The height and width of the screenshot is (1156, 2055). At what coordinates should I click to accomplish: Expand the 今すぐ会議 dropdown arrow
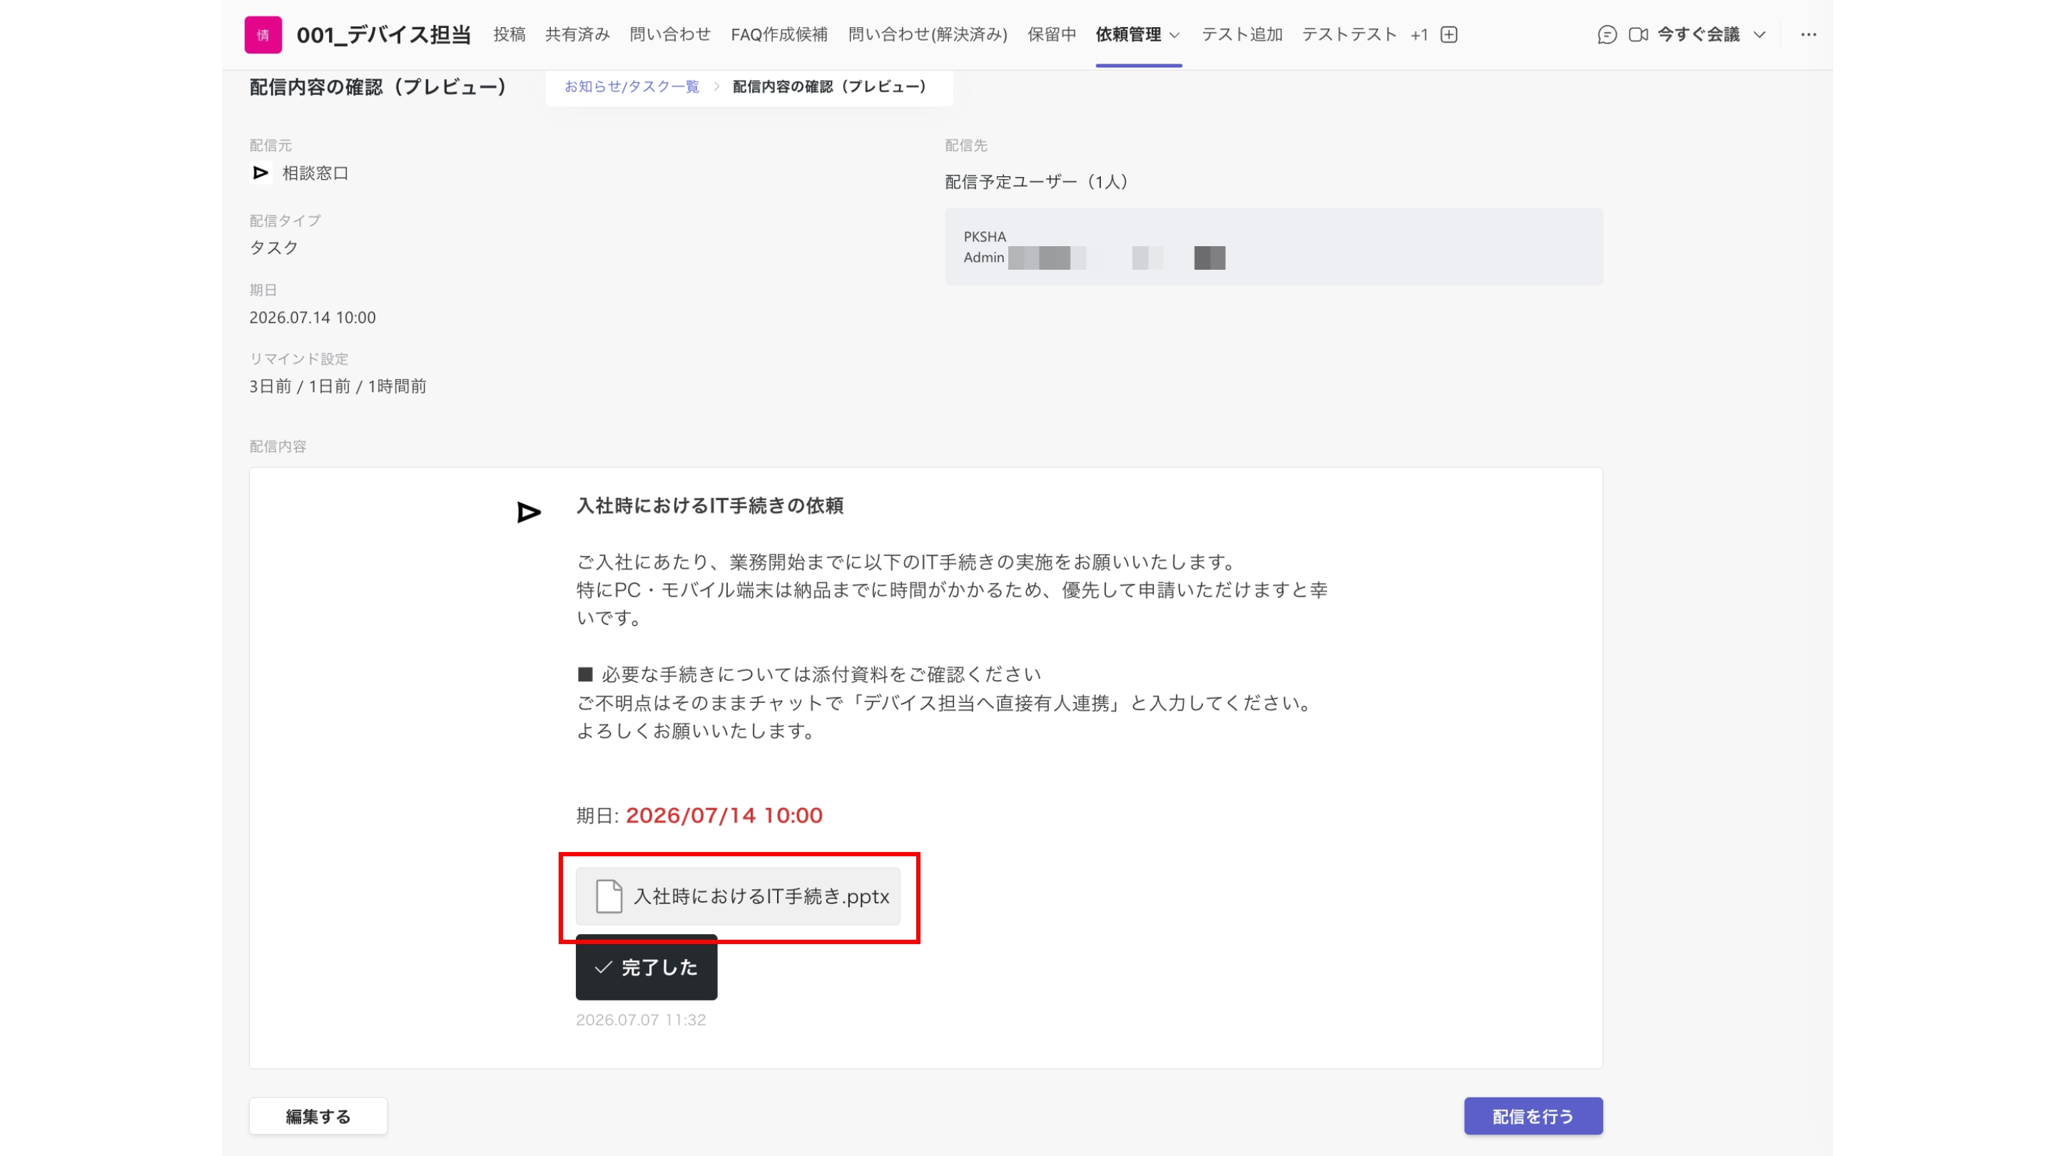click(1759, 35)
